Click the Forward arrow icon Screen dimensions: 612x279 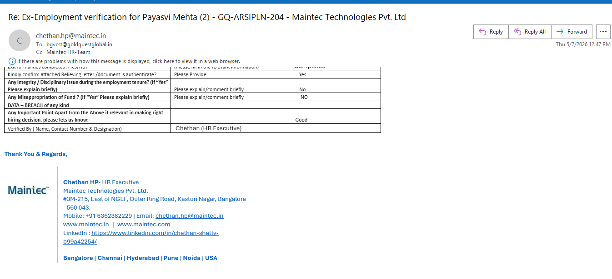560,32
